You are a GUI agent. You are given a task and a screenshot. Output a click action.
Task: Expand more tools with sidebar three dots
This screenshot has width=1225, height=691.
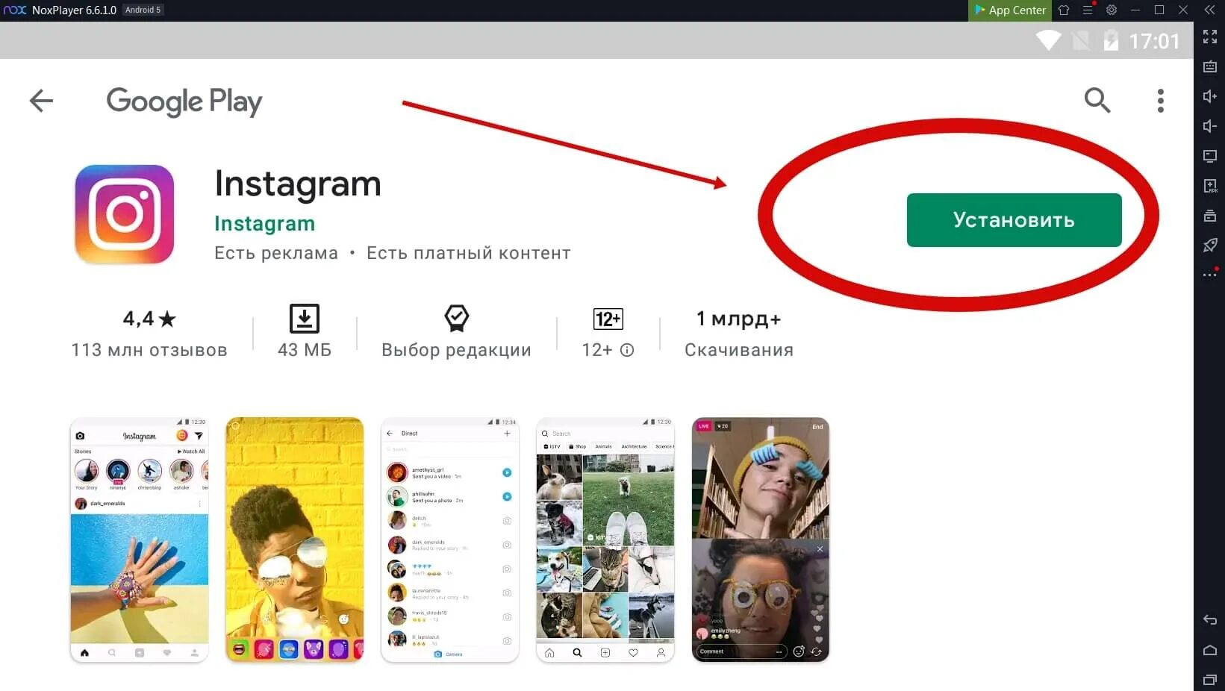1210,275
